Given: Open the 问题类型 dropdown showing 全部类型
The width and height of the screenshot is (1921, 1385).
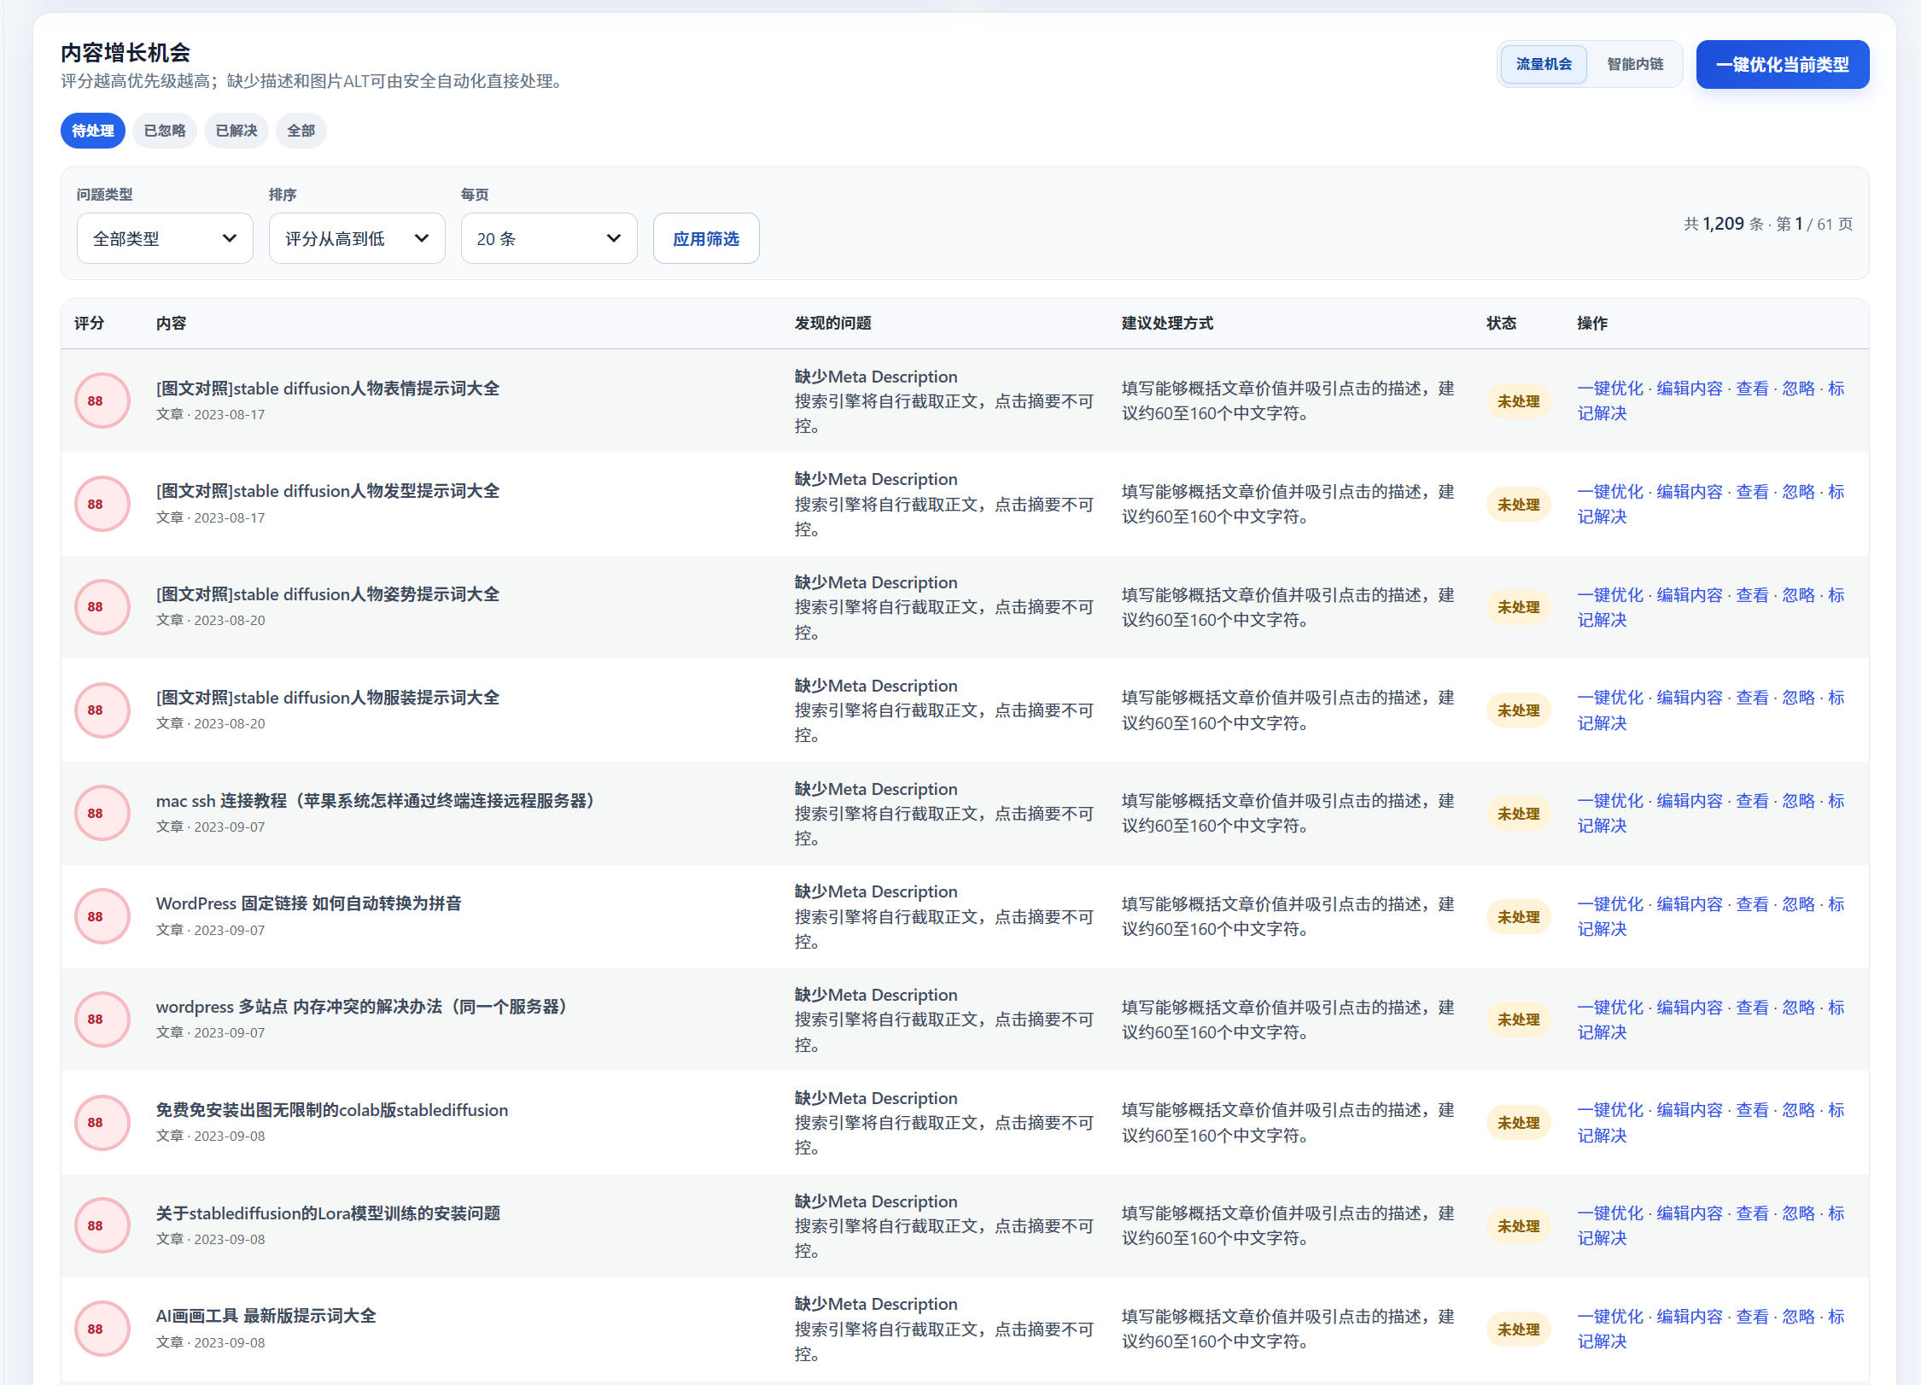Looking at the screenshot, I should pos(165,238).
